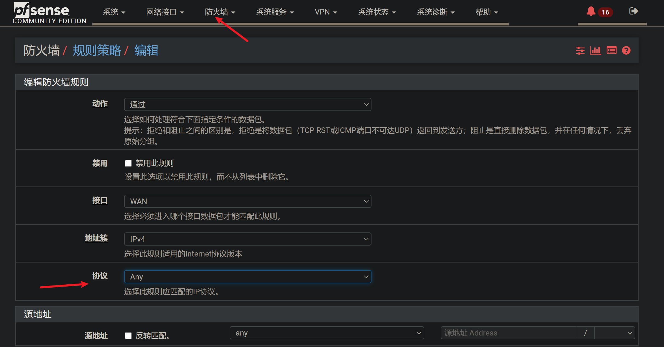The width and height of the screenshot is (664, 347).
Task: Toggle the 反转匹配 source checkbox
Action: (x=128, y=336)
